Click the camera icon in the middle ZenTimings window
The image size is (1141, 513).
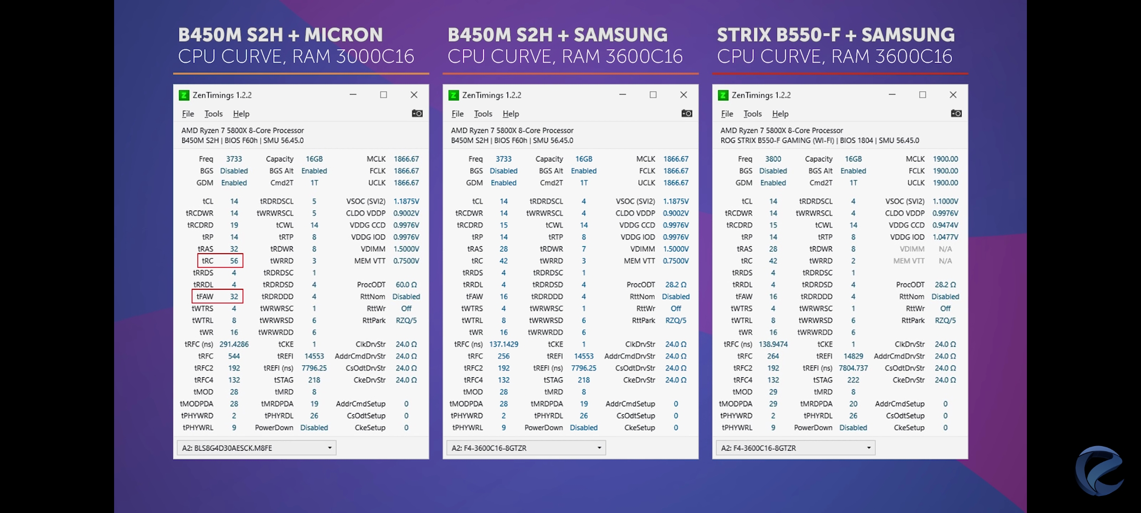coord(687,114)
